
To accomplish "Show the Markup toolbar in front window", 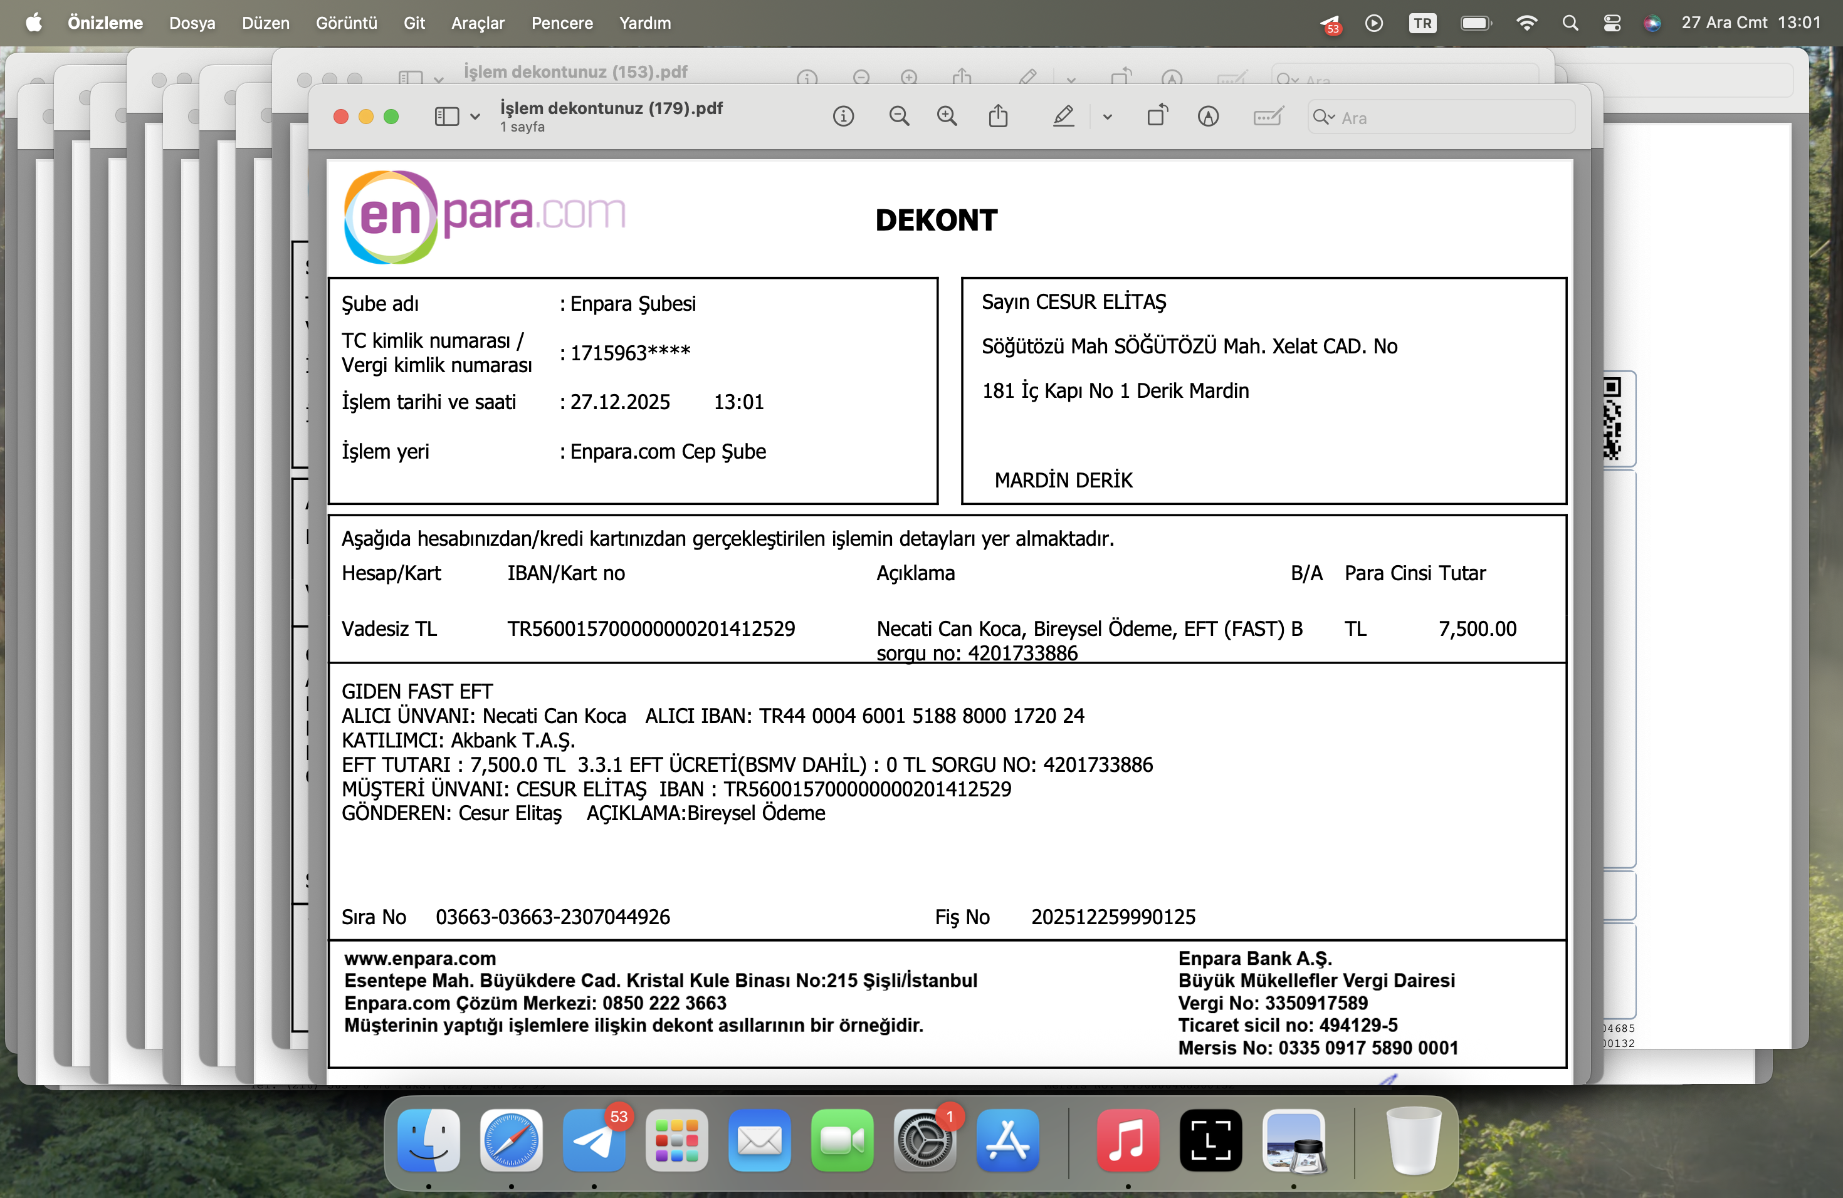I will [1208, 117].
